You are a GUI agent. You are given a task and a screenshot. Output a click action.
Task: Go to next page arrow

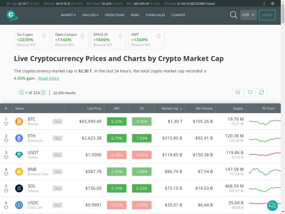(x=43, y=93)
